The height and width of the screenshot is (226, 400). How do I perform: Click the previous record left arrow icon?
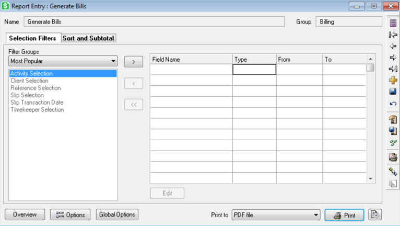pyautogui.click(x=393, y=46)
